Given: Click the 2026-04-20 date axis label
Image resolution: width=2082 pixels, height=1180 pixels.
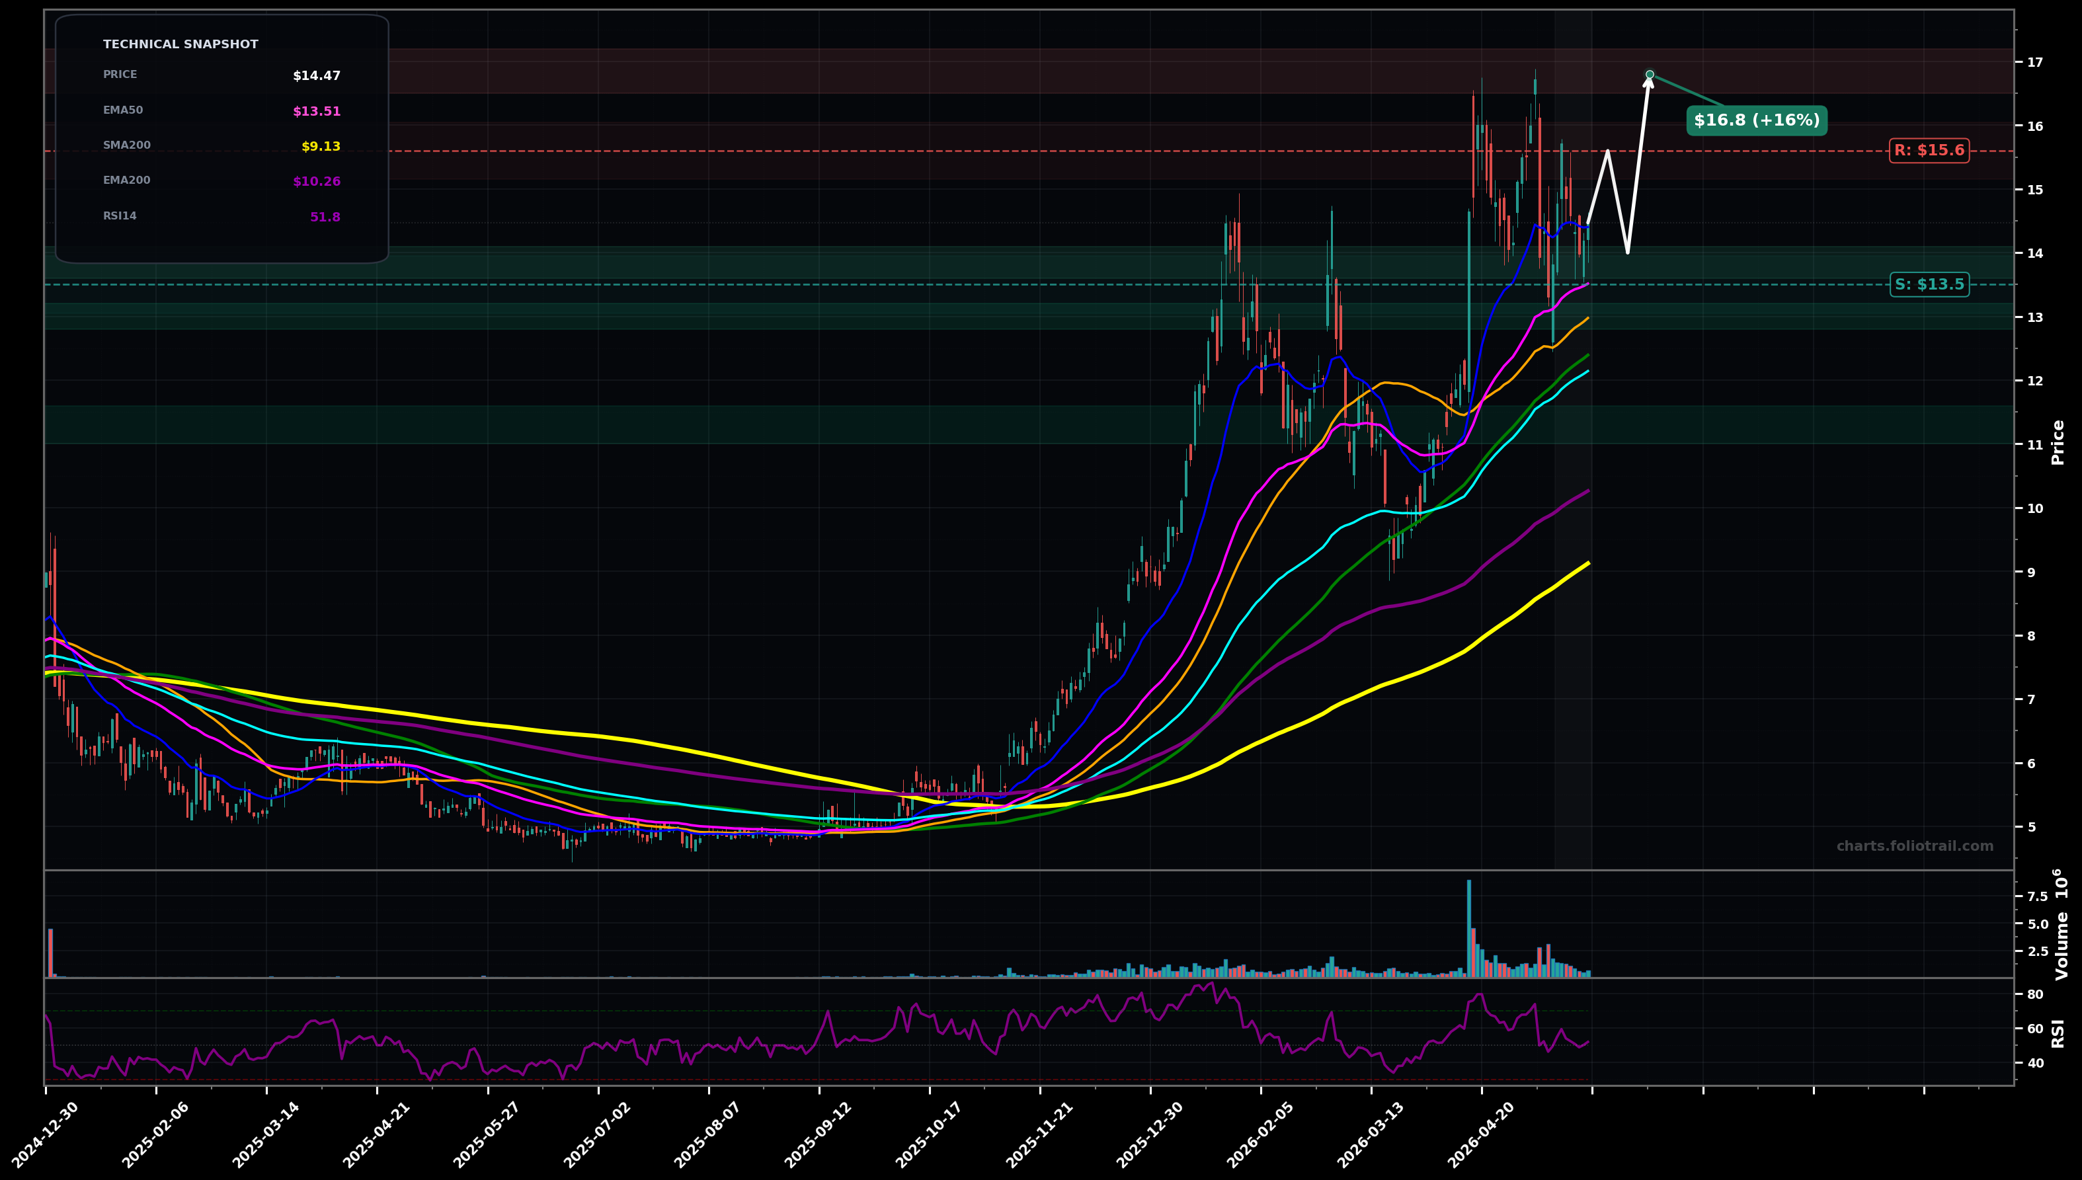Looking at the screenshot, I should click(1482, 1134).
